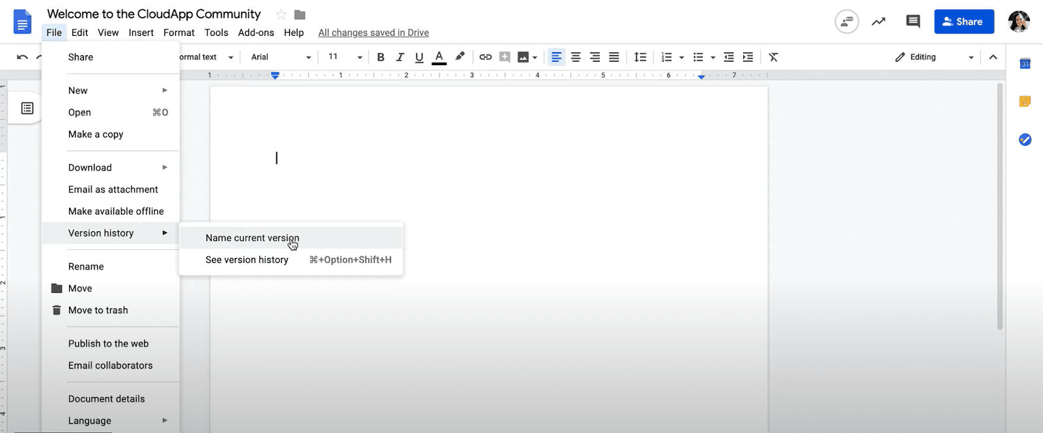Select center align
Screen dimensions: 1043x433
[x=576, y=57]
